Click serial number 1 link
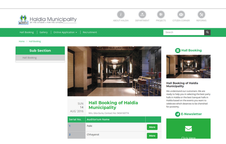Viewport: 226px width, 144px height. point(70,126)
